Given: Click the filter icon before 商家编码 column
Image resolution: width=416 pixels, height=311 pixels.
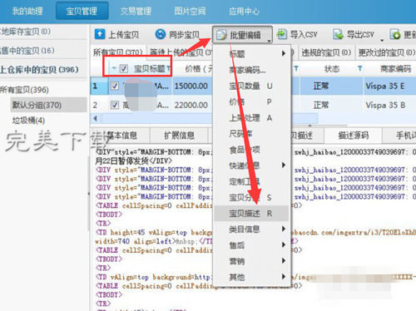Looking at the screenshot, I should click(359, 68).
